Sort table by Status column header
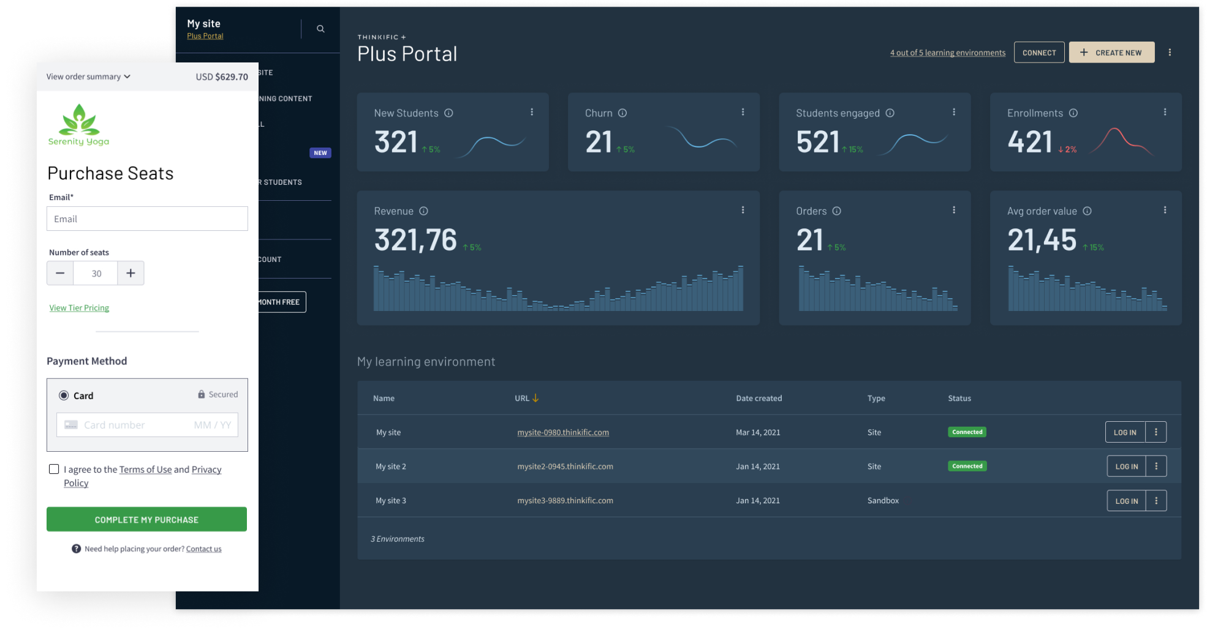 point(959,398)
